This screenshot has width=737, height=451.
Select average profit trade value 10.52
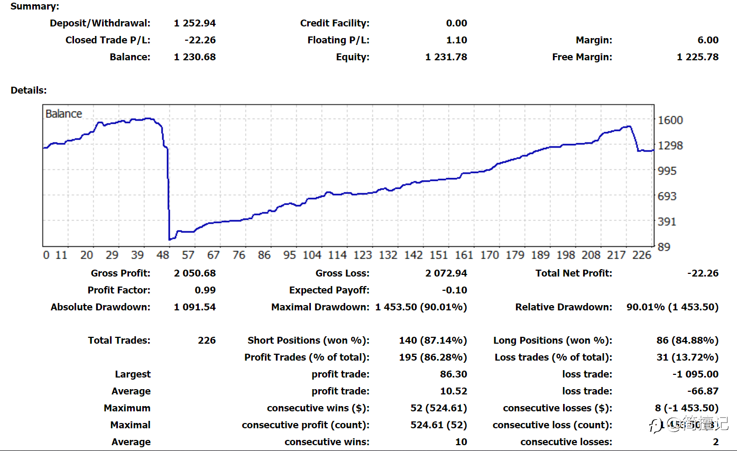[x=454, y=391]
